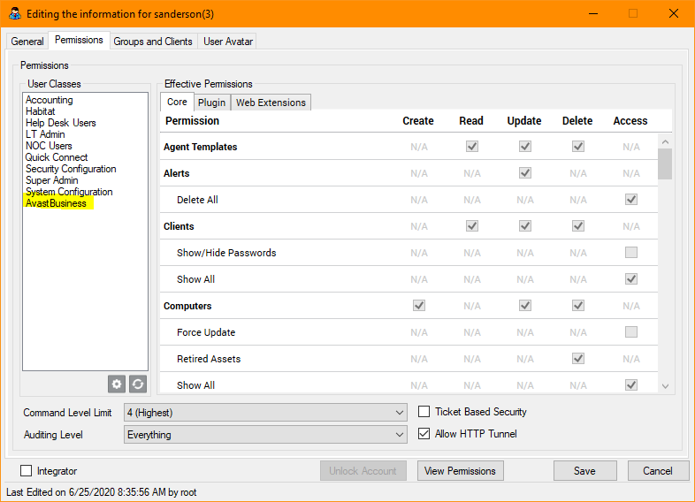This screenshot has width=695, height=502.
Task: Toggle the Integrator checkbox
Action: (26, 471)
